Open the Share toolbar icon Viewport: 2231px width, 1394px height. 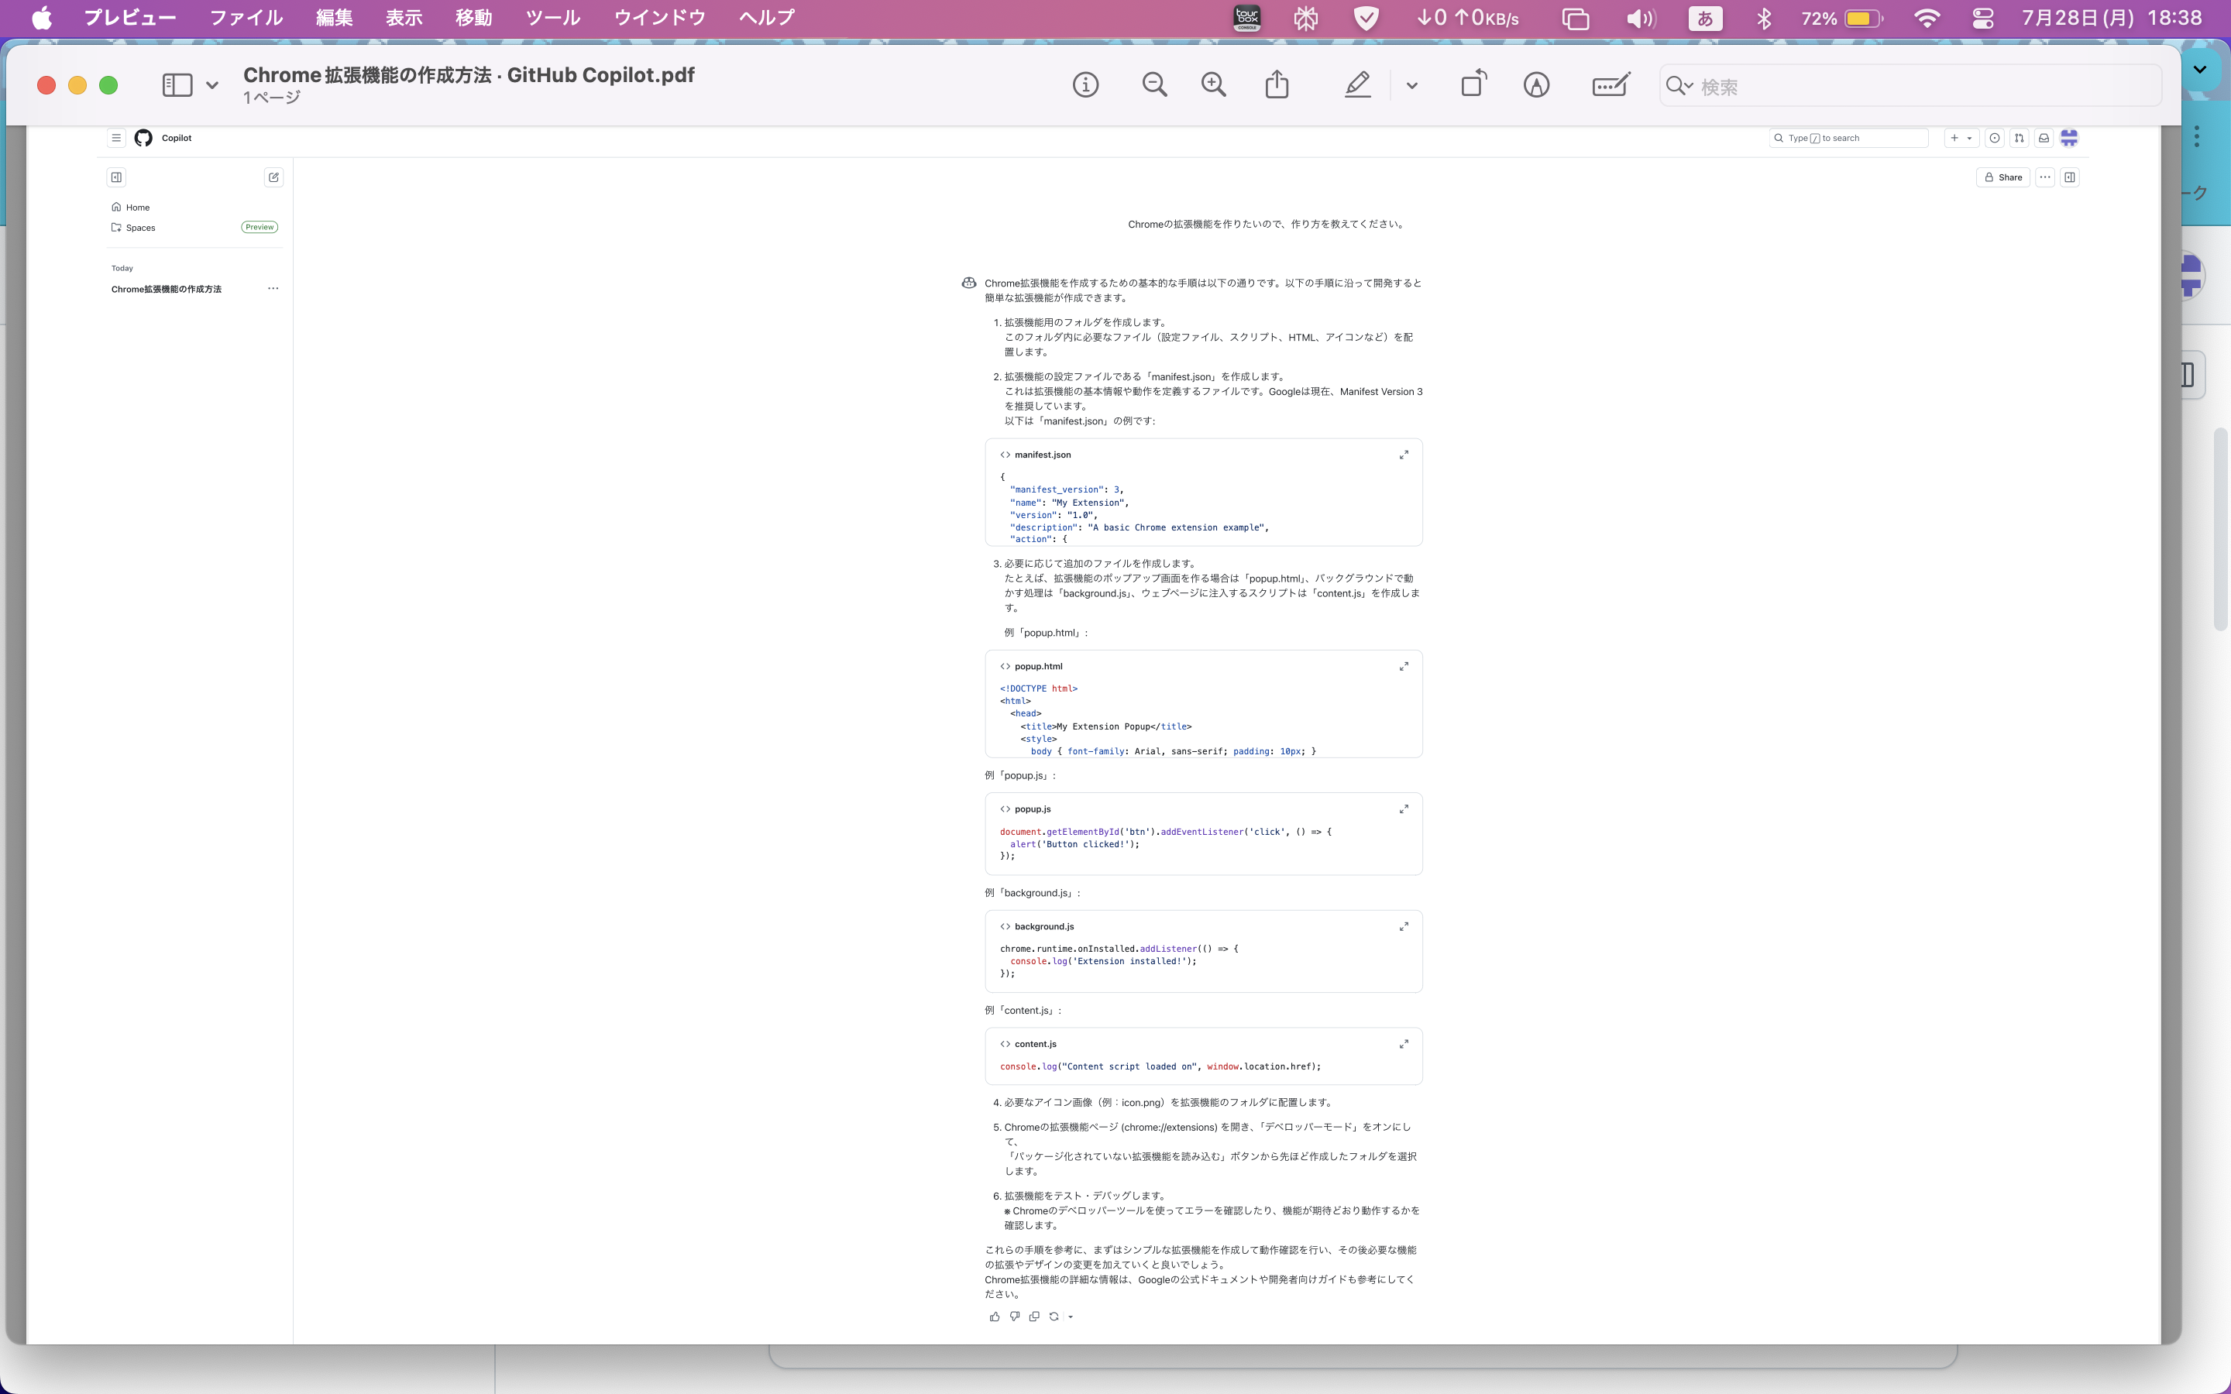coord(1277,86)
